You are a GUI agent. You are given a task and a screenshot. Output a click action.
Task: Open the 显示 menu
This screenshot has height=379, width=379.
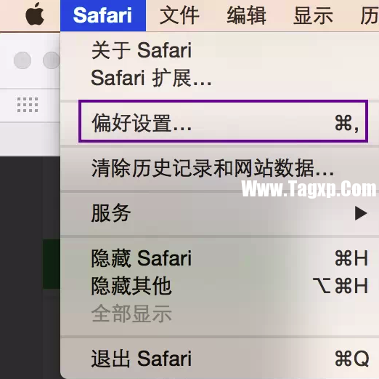(313, 15)
